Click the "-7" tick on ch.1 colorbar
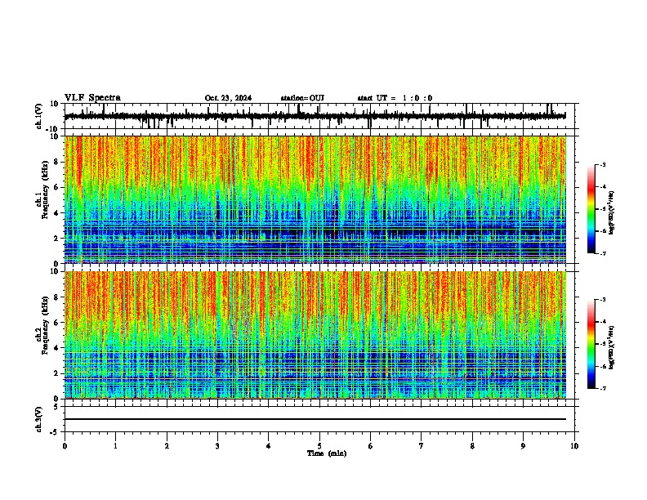Image resolution: width=647 pixels, height=500 pixels. pyautogui.click(x=603, y=253)
